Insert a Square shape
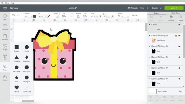Viewport: 185px width, 104px height. (x=17, y=48)
